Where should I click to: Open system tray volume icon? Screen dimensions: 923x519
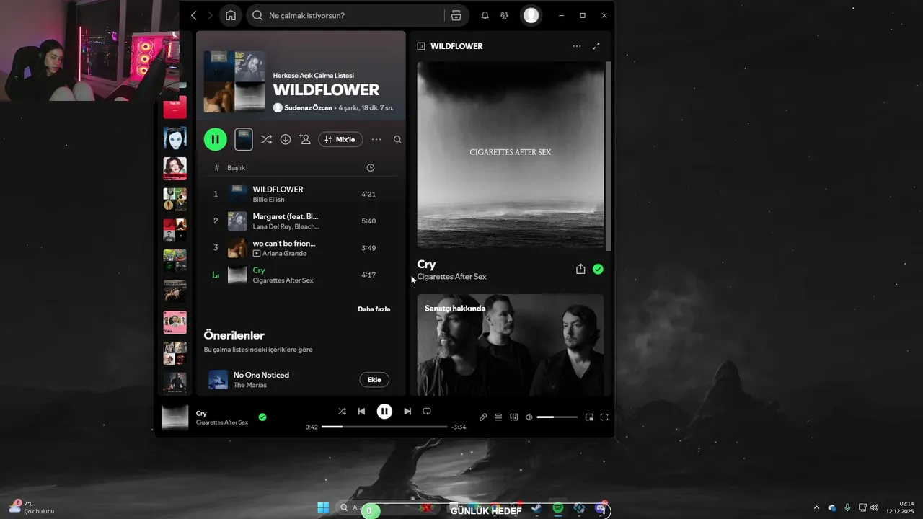pos(875,507)
